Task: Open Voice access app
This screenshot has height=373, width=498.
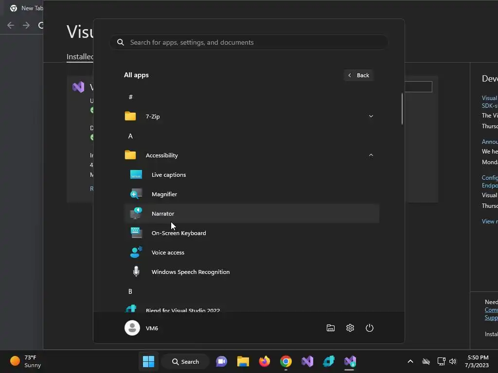Action: click(251, 253)
